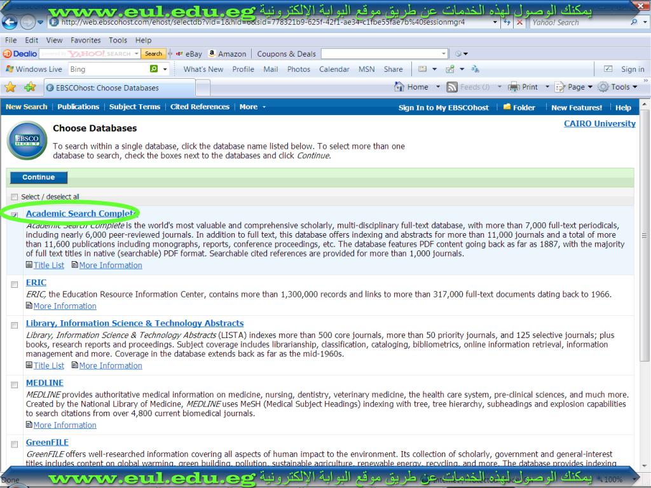This screenshot has height=488, width=651.
Task: Click the Print printer icon
Action: coord(514,87)
